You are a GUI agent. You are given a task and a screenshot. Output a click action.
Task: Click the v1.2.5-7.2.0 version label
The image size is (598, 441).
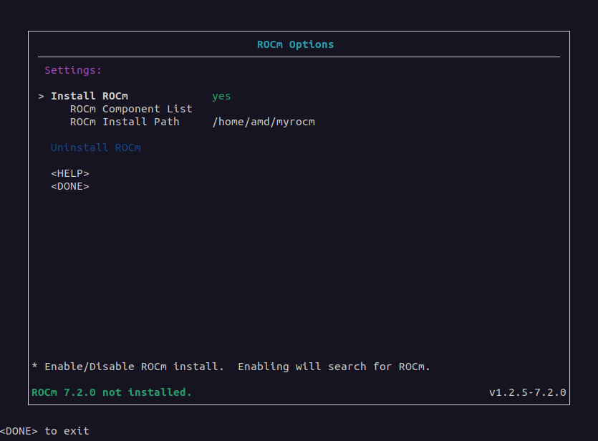527,392
